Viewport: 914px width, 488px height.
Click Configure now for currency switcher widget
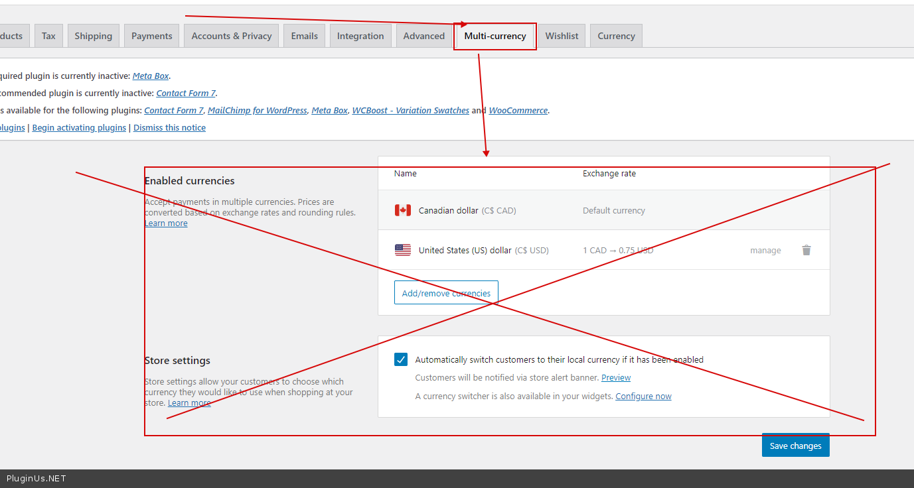tap(643, 396)
